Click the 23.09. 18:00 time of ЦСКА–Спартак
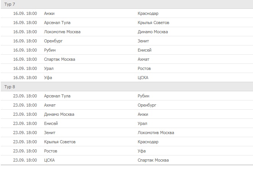The height and width of the screenshot is (183, 253). [25, 160]
